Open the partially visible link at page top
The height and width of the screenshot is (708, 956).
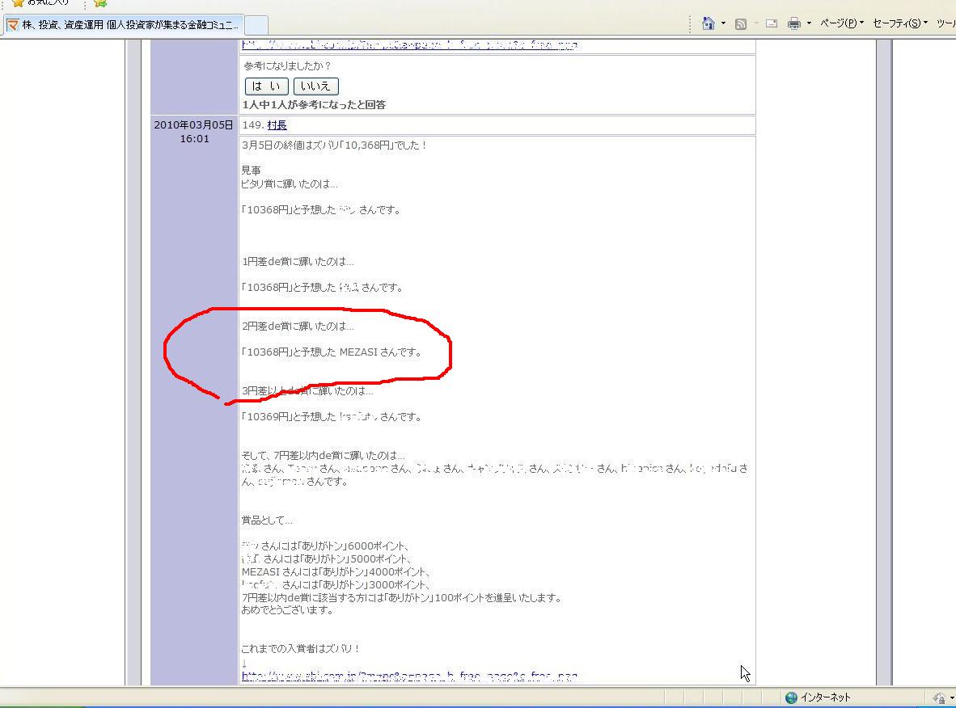[409, 45]
